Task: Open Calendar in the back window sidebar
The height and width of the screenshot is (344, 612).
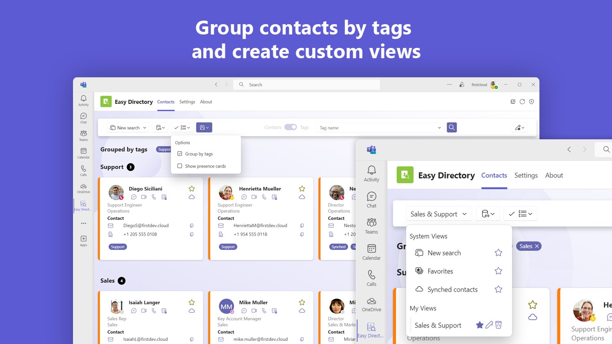Action: click(83, 153)
